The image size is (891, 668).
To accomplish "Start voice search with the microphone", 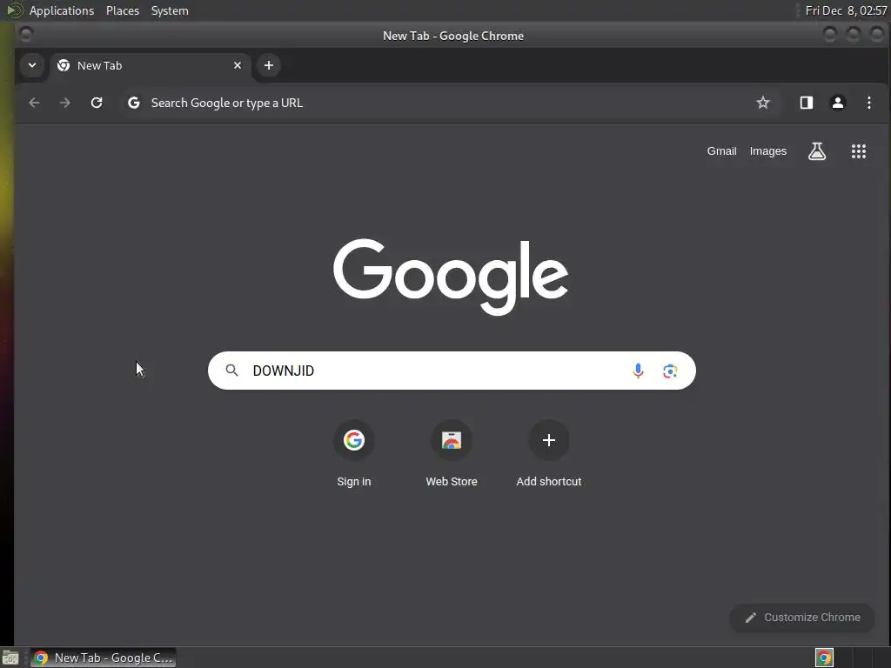I will (x=638, y=371).
